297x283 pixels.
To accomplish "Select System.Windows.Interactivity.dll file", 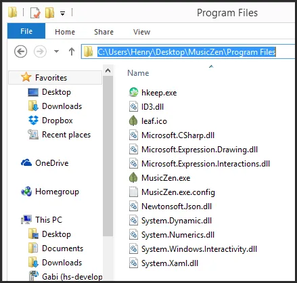I will [199, 249].
